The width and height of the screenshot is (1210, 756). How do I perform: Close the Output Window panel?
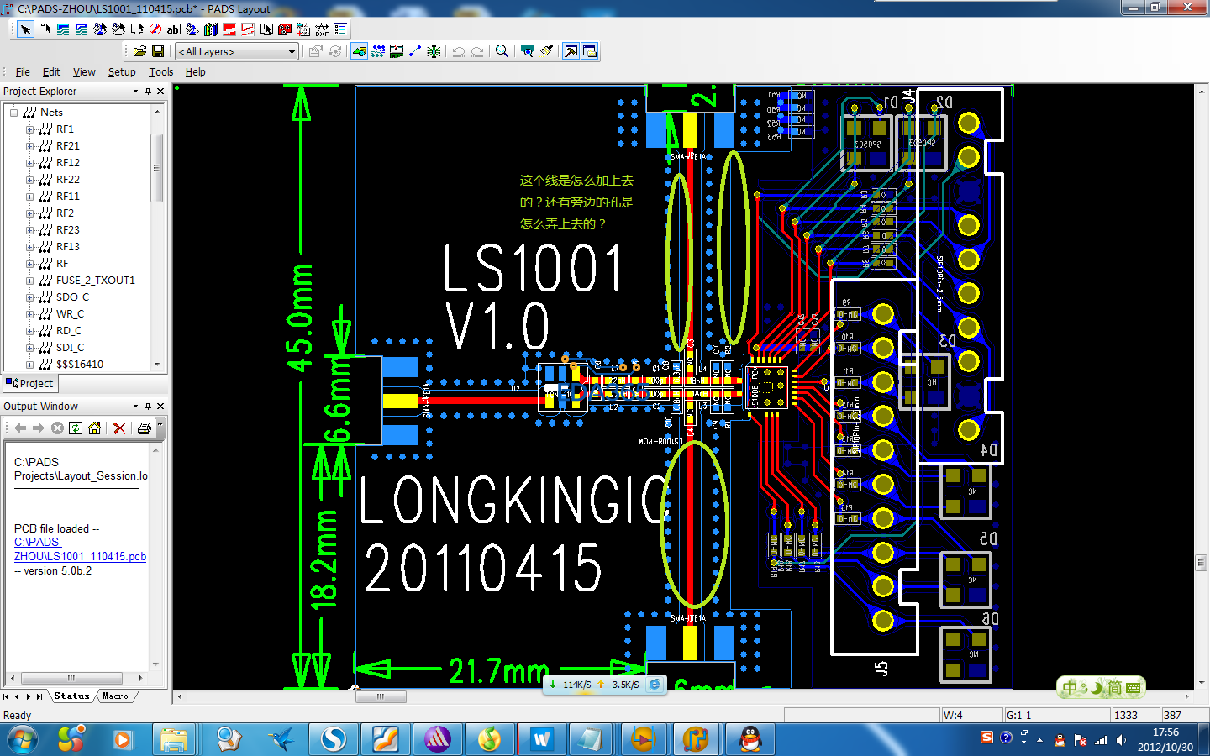[x=160, y=407]
